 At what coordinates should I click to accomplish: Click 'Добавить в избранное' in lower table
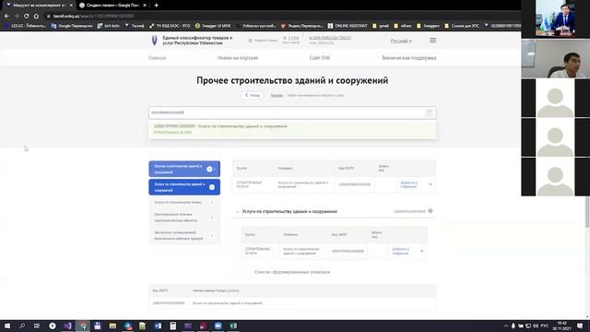400,251
